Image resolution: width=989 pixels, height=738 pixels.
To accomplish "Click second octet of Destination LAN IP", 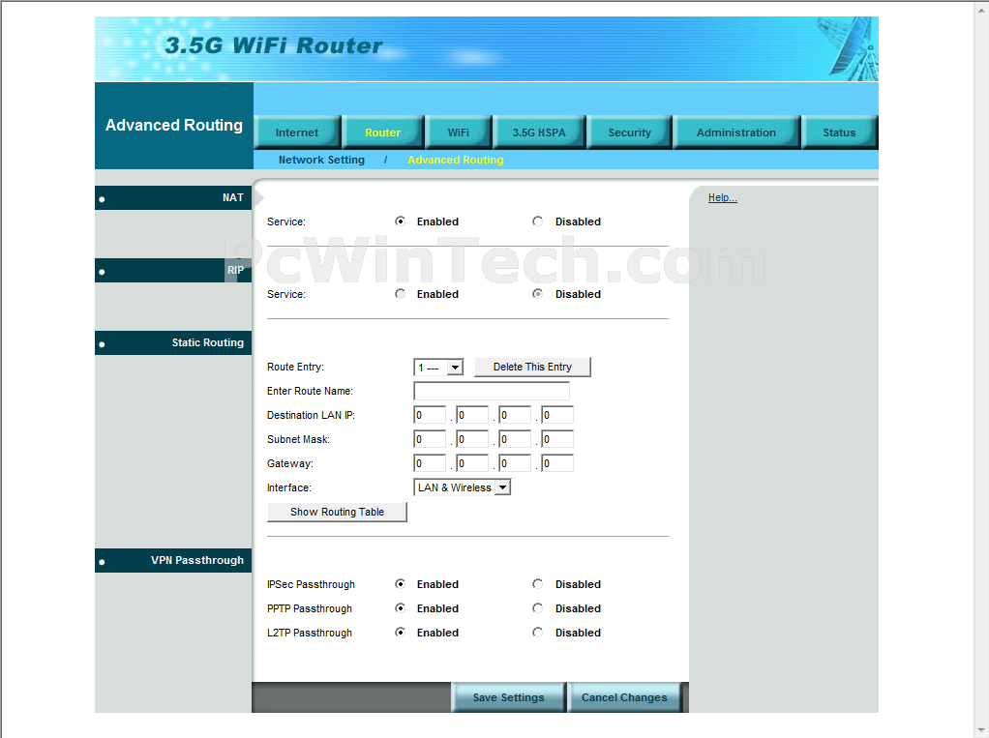I will (x=472, y=415).
